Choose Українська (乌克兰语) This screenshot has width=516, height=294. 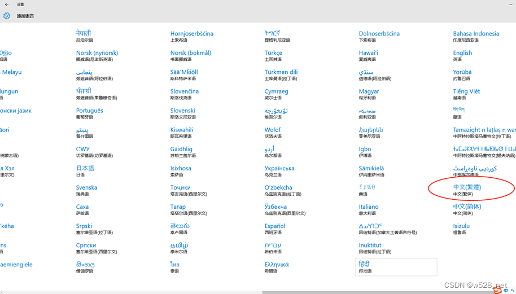tap(279, 171)
